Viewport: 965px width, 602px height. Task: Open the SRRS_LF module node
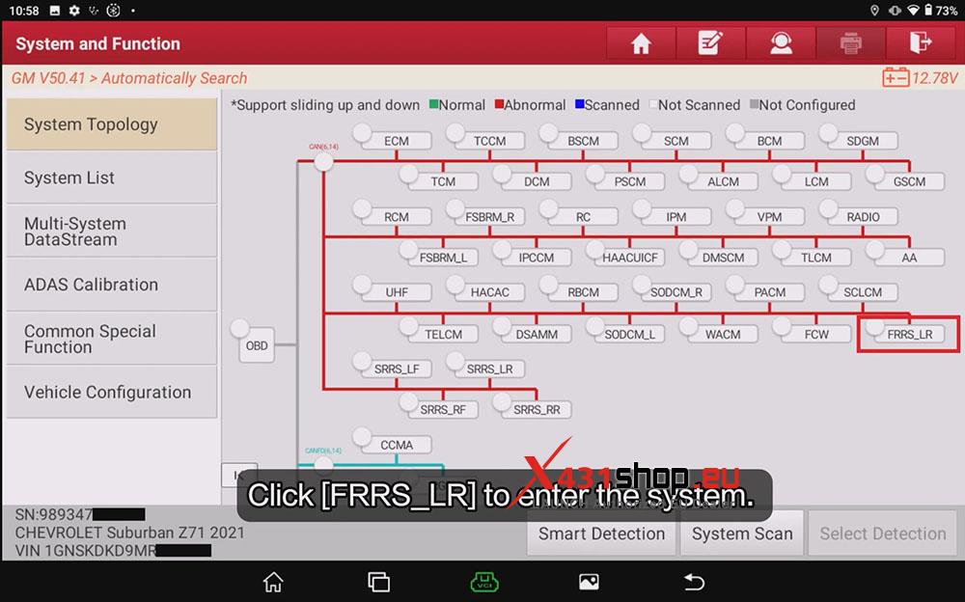click(397, 369)
